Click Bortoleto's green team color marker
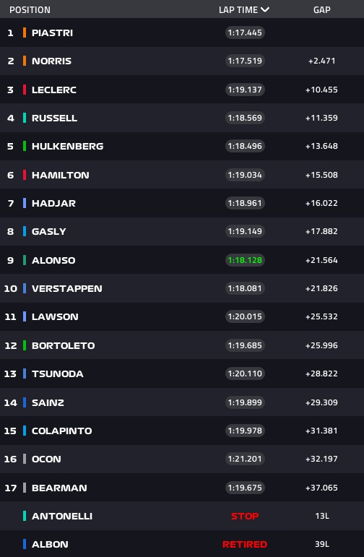Image resolution: width=364 pixels, height=557 pixels. 25,345
